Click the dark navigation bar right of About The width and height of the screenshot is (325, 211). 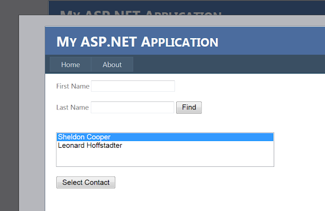click(229, 64)
